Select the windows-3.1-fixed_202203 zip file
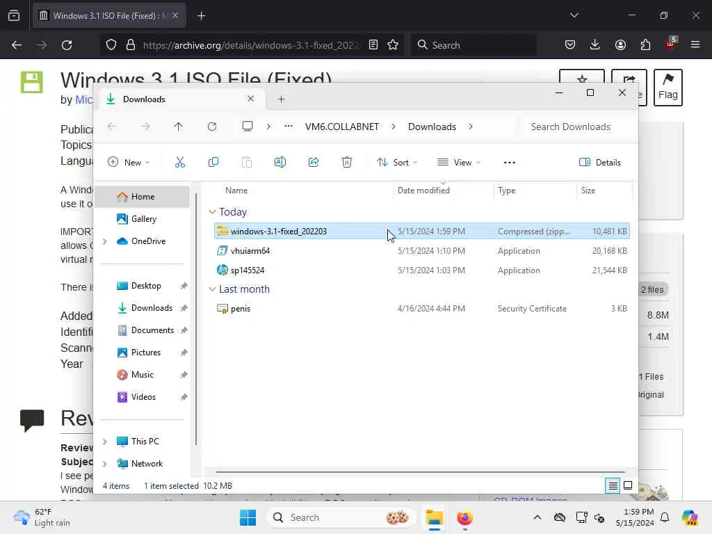Image resolution: width=712 pixels, height=534 pixels. [x=421, y=232]
